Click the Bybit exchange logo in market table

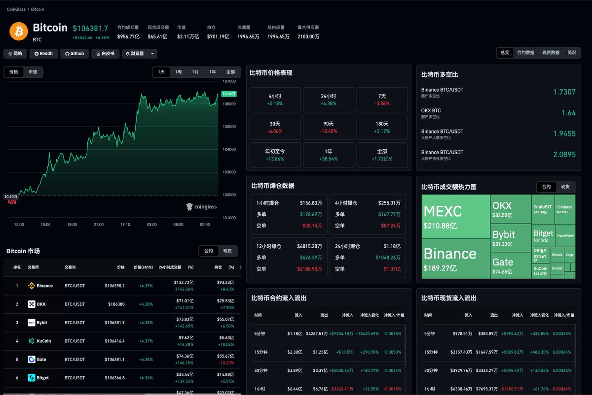(32, 323)
